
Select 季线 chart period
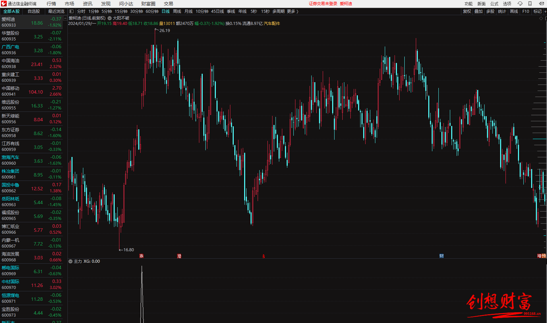click(x=231, y=11)
